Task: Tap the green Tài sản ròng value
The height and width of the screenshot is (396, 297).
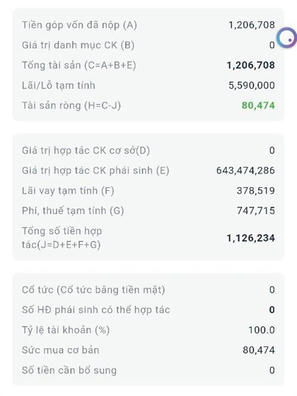Action: [x=258, y=105]
